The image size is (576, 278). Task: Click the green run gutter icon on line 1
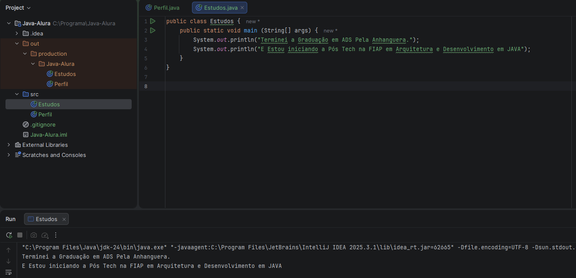tap(153, 21)
